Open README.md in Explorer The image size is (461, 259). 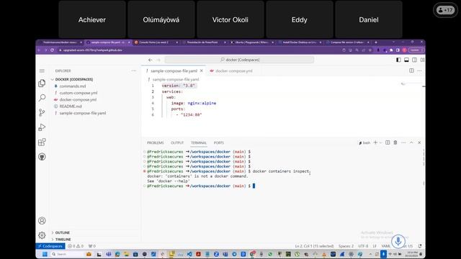pyautogui.click(x=71, y=106)
